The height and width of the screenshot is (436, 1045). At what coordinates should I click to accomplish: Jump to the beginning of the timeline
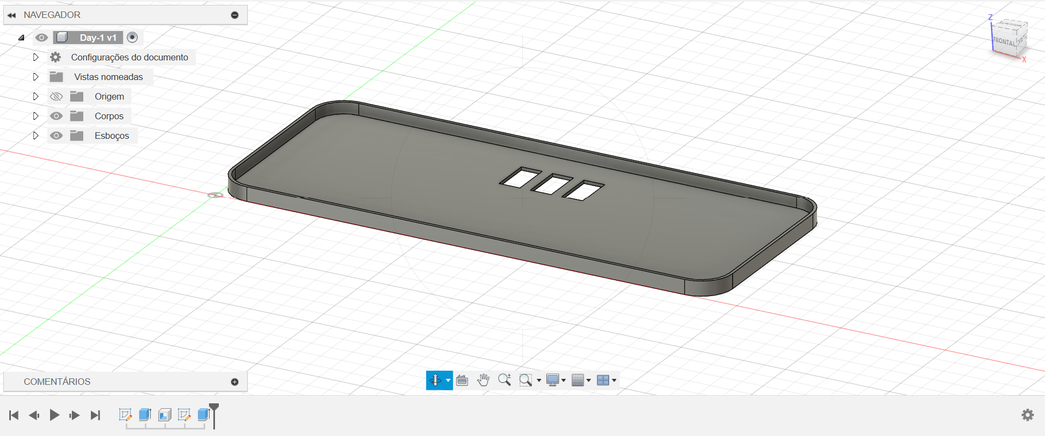14,415
